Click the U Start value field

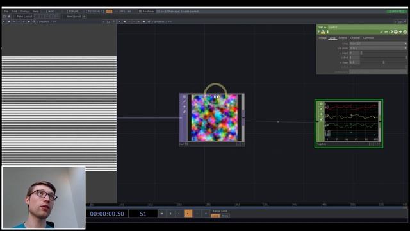pos(354,53)
